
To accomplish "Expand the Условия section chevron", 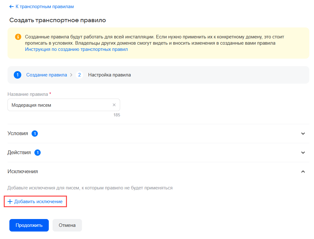I will point(303,134).
